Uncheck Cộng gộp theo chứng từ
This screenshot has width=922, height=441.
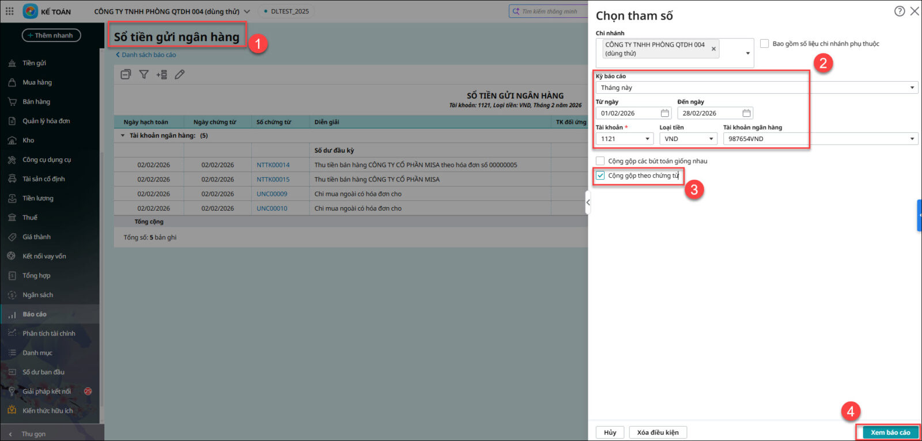[x=600, y=176]
